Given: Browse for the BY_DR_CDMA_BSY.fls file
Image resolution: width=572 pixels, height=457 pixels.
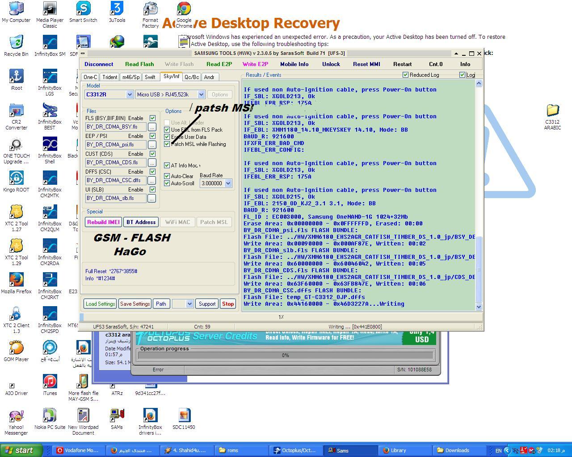Looking at the screenshot, I should pos(152,127).
